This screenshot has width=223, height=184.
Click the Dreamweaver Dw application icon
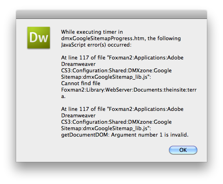[39, 38]
